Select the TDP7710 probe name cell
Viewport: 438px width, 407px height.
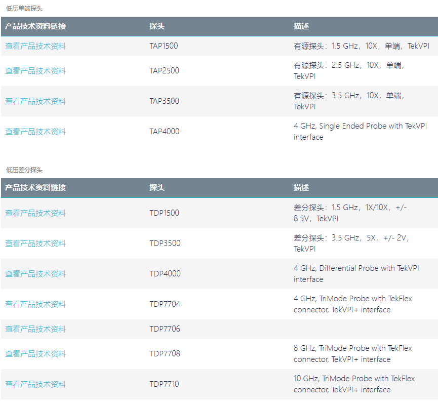164,384
